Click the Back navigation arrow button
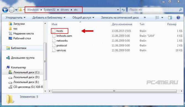Viewport: 185px width, 107px height. [5, 10]
